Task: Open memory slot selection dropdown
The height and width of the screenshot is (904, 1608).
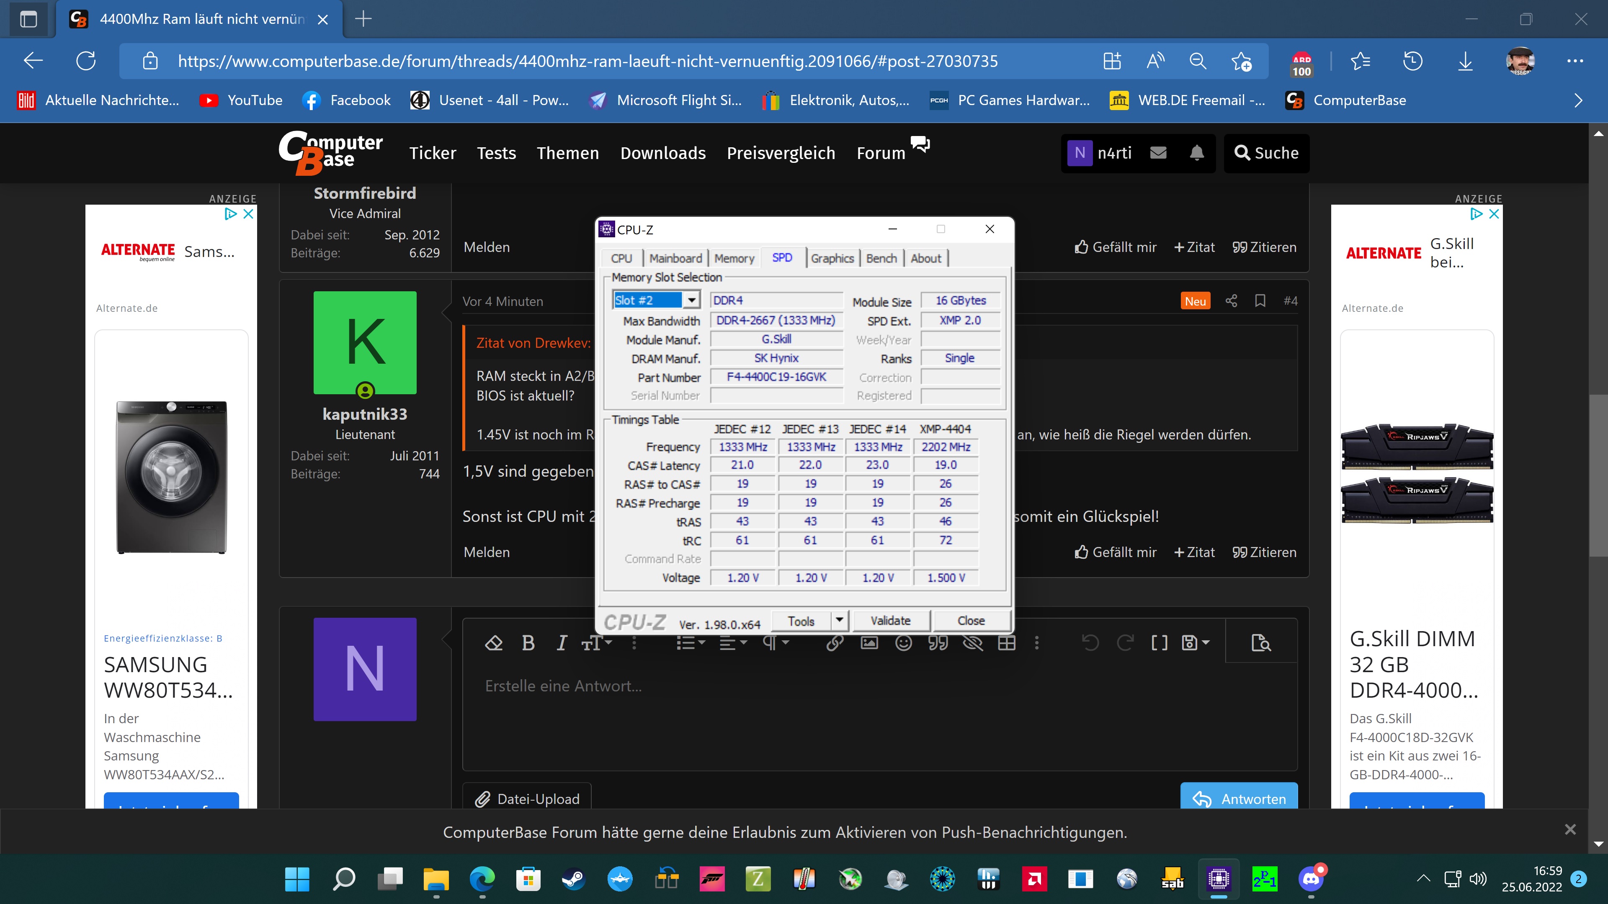Action: (x=692, y=300)
